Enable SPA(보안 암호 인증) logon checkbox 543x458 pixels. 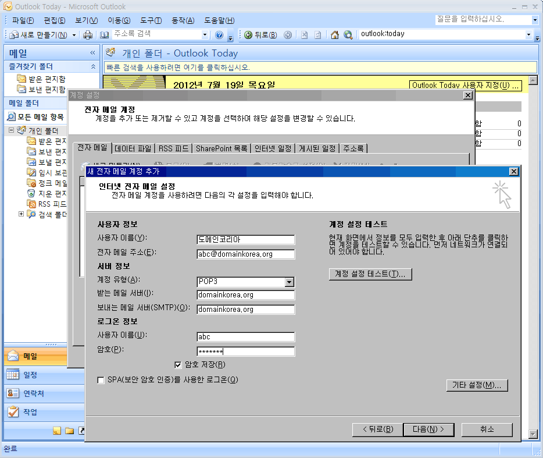click(101, 381)
